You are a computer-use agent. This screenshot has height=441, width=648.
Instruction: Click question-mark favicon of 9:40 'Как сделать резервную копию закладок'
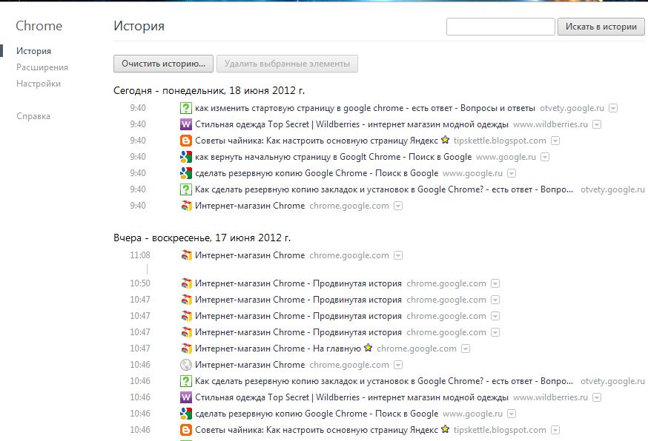tap(186, 189)
